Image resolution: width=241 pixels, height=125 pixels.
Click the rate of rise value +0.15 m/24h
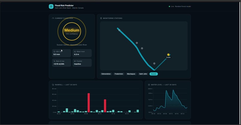(x=59, y=64)
